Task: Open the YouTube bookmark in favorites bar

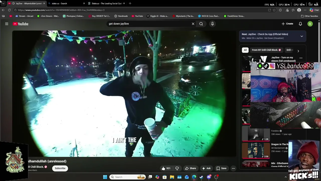Action: (137, 16)
